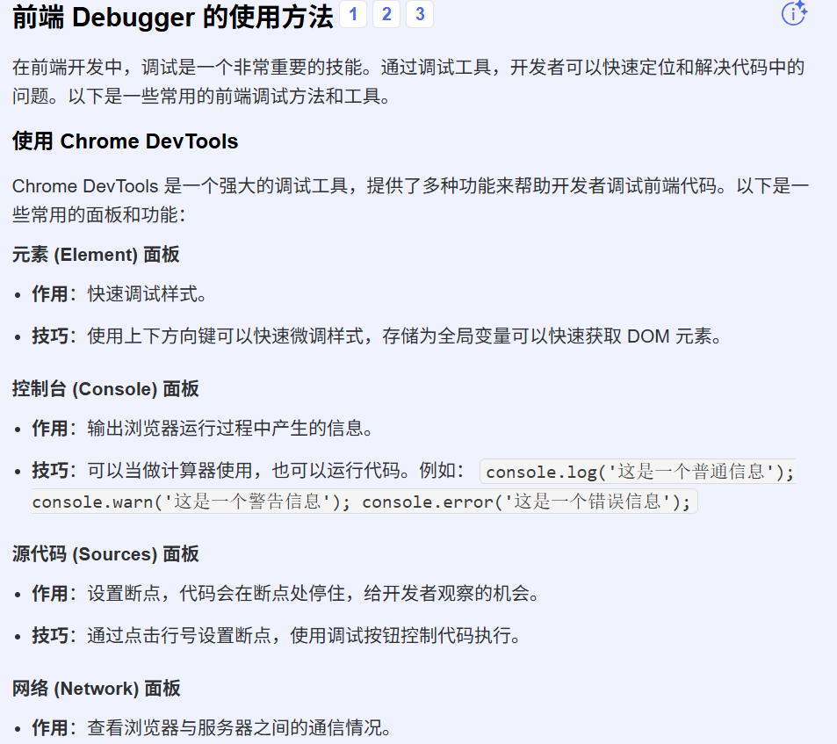Screen dimensions: 837x744
Task: Open citation reference 3
Action: click(x=420, y=14)
